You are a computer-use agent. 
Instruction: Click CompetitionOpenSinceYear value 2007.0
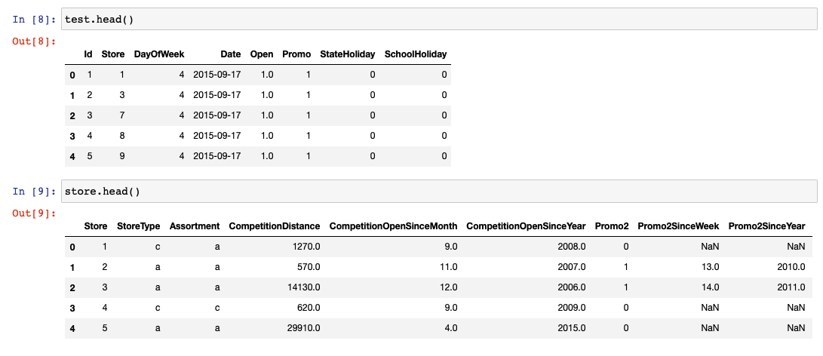[572, 267]
